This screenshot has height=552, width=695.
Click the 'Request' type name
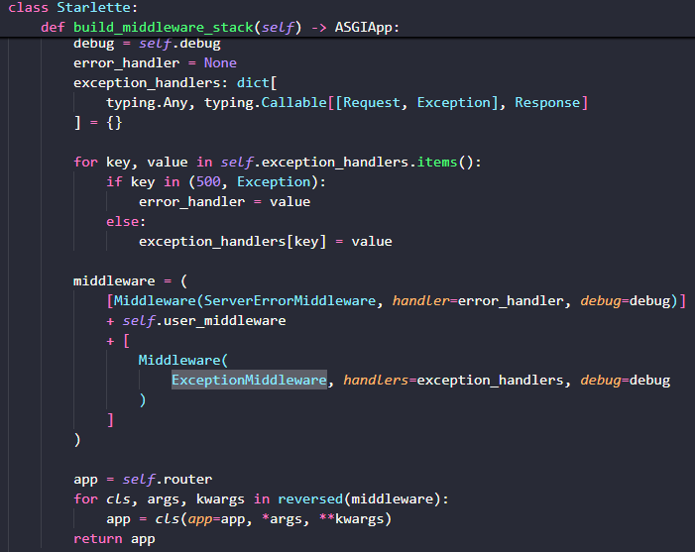[372, 103]
